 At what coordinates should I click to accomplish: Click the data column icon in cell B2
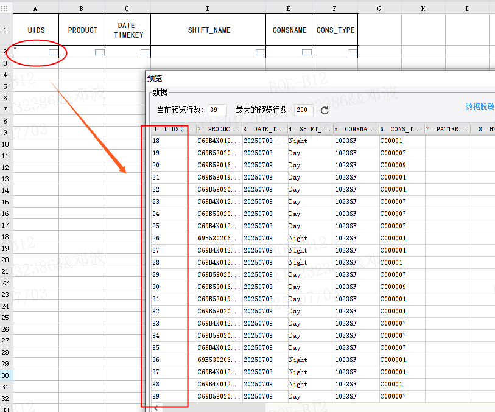[100, 52]
